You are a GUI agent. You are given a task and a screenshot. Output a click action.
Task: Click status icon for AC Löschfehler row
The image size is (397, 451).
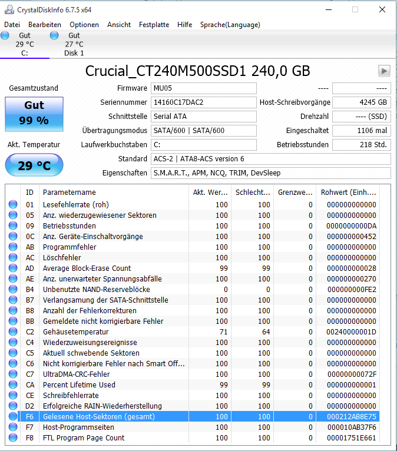coord(13,257)
